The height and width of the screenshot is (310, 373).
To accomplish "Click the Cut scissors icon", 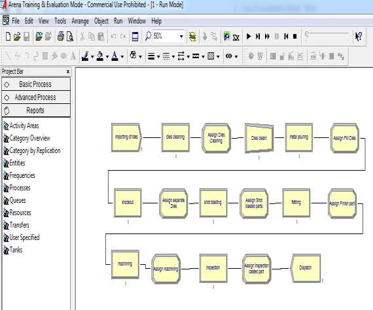I will [82, 37].
